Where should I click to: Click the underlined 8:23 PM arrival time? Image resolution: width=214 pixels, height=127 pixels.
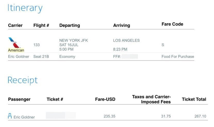pyautogui.click(x=120, y=49)
